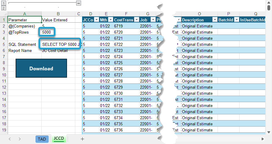272x144 pixels.
Task: Switch to the TAD sheet tab
Action: [x=42, y=139]
